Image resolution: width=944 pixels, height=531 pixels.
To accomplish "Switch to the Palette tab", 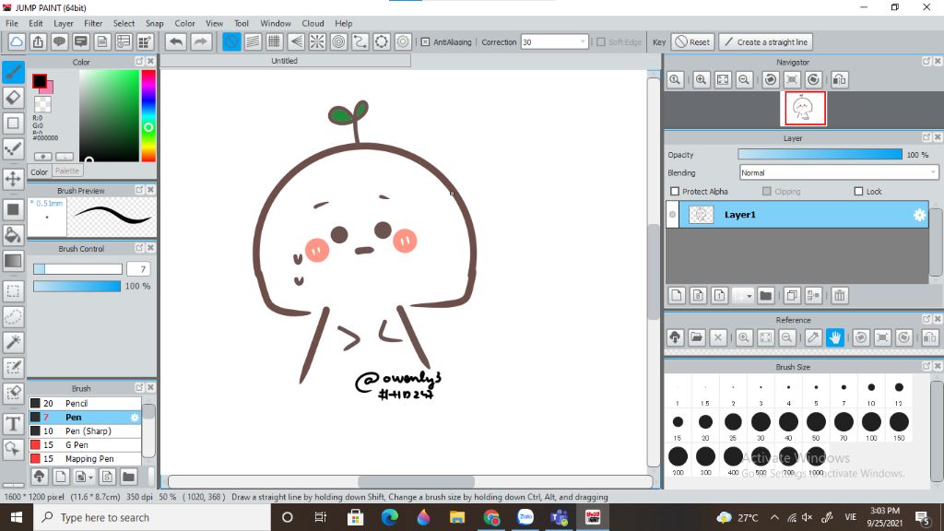I will click(66, 171).
